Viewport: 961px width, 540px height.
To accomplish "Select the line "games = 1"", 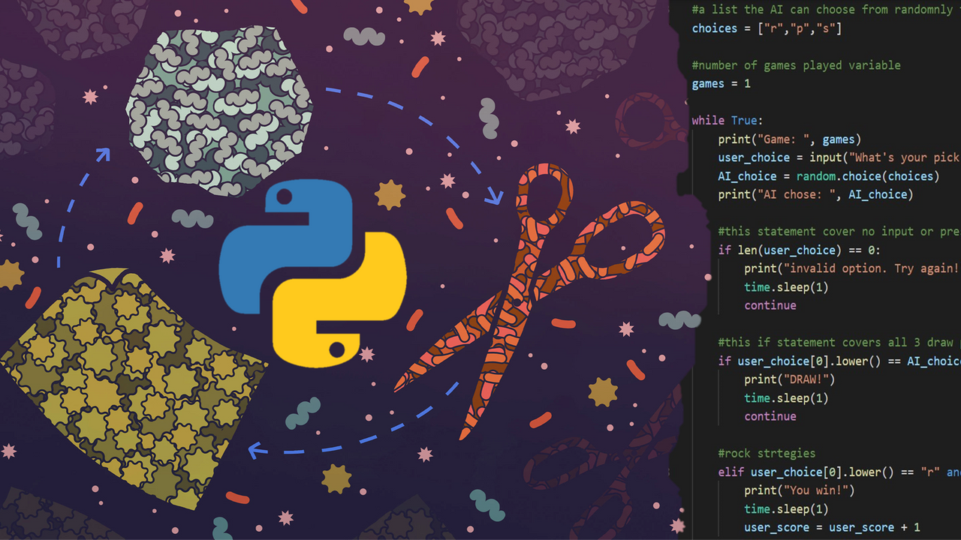I will point(721,83).
